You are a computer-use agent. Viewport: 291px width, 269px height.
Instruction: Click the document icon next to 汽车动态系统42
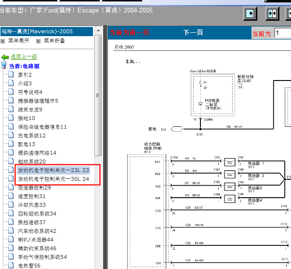(11, 230)
